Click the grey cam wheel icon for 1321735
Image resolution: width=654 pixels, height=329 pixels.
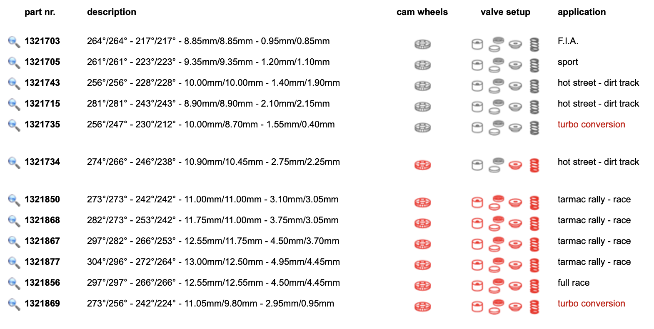pyautogui.click(x=422, y=127)
